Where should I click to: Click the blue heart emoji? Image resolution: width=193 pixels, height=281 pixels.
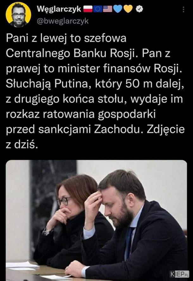click(x=118, y=9)
